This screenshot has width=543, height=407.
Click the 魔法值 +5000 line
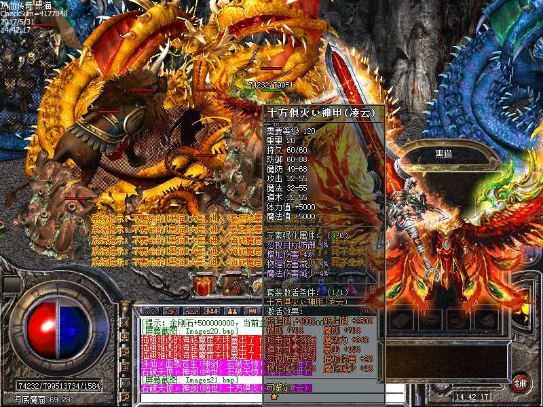[291, 216]
